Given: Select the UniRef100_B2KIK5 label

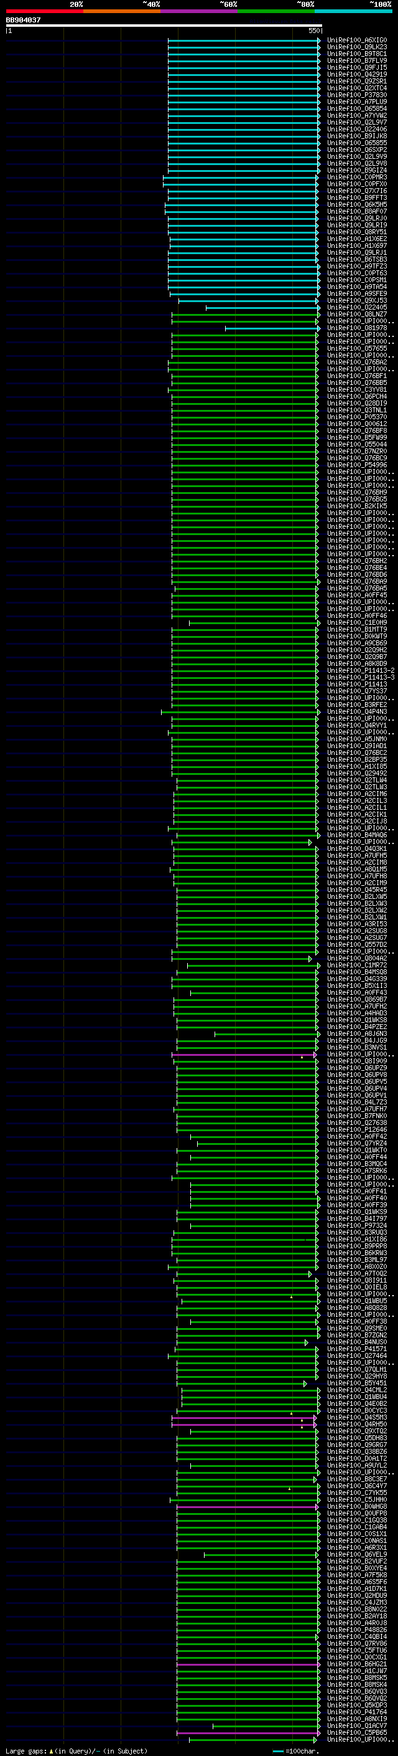Looking at the screenshot, I should point(357,506).
